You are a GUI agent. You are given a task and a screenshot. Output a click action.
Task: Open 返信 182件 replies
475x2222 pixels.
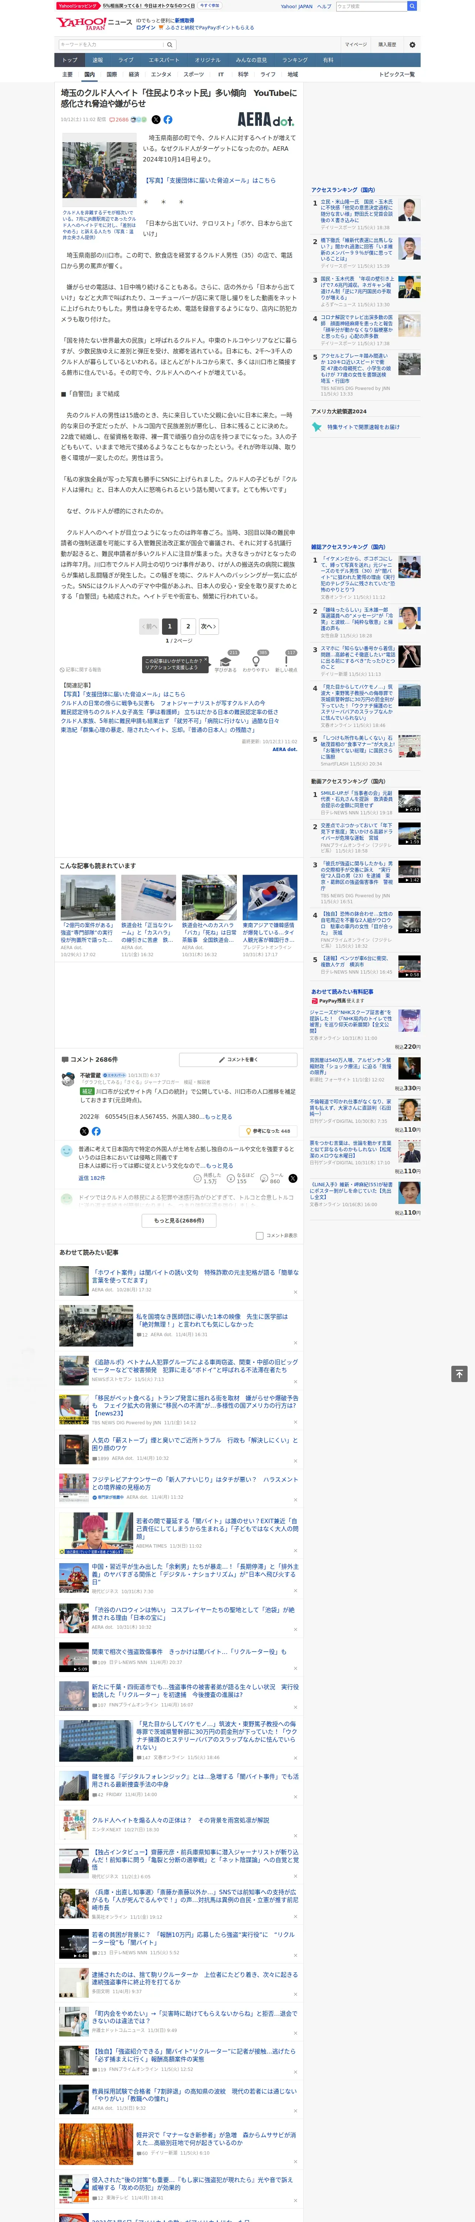(x=91, y=1178)
